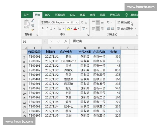Click the lightbulb Tell Me icon

pyautogui.click(x=127, y=15)
